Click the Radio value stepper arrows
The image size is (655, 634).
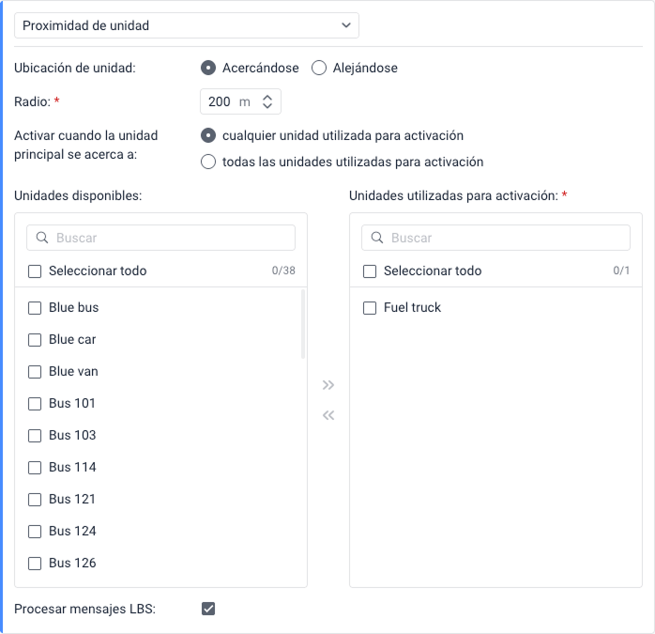[267, 101]
